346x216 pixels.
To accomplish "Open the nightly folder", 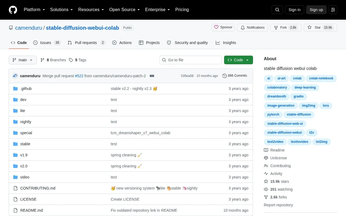I will [26, 122].
